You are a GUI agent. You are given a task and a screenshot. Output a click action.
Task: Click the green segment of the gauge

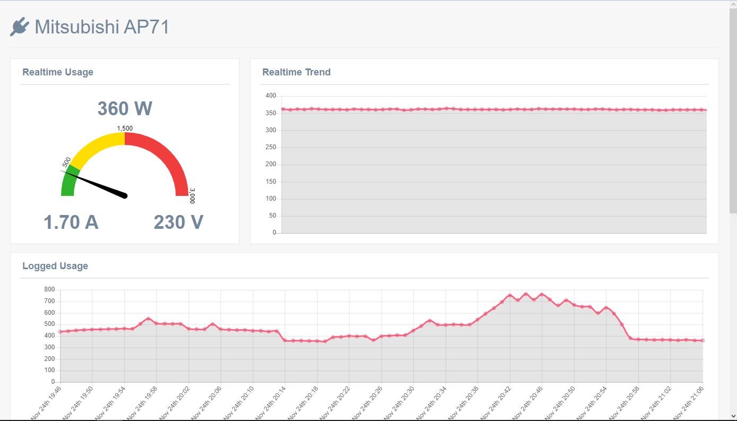tap(69, 182)
